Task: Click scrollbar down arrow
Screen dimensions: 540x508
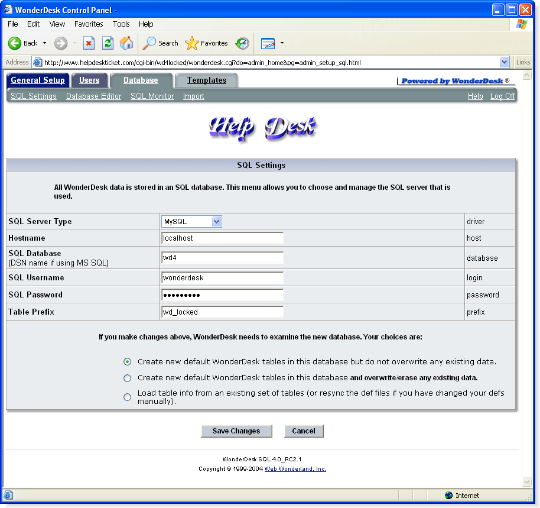Action: 526,481
